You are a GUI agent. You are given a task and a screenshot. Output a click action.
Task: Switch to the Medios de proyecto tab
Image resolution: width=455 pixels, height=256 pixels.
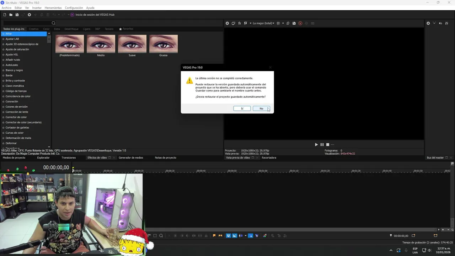coord(14,158)
